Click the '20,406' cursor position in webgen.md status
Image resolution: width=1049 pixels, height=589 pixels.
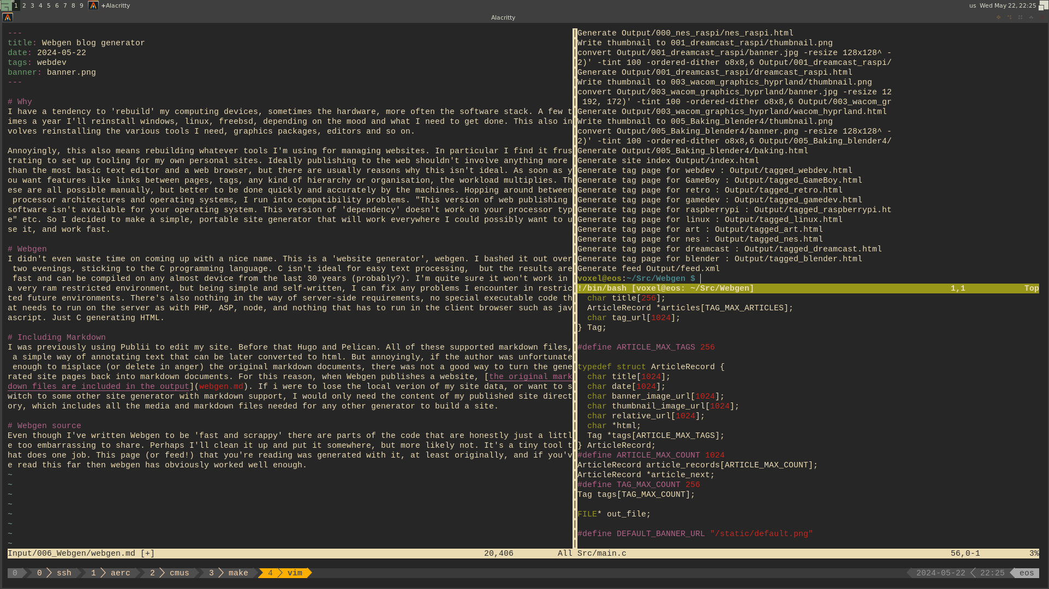point(498,554)
